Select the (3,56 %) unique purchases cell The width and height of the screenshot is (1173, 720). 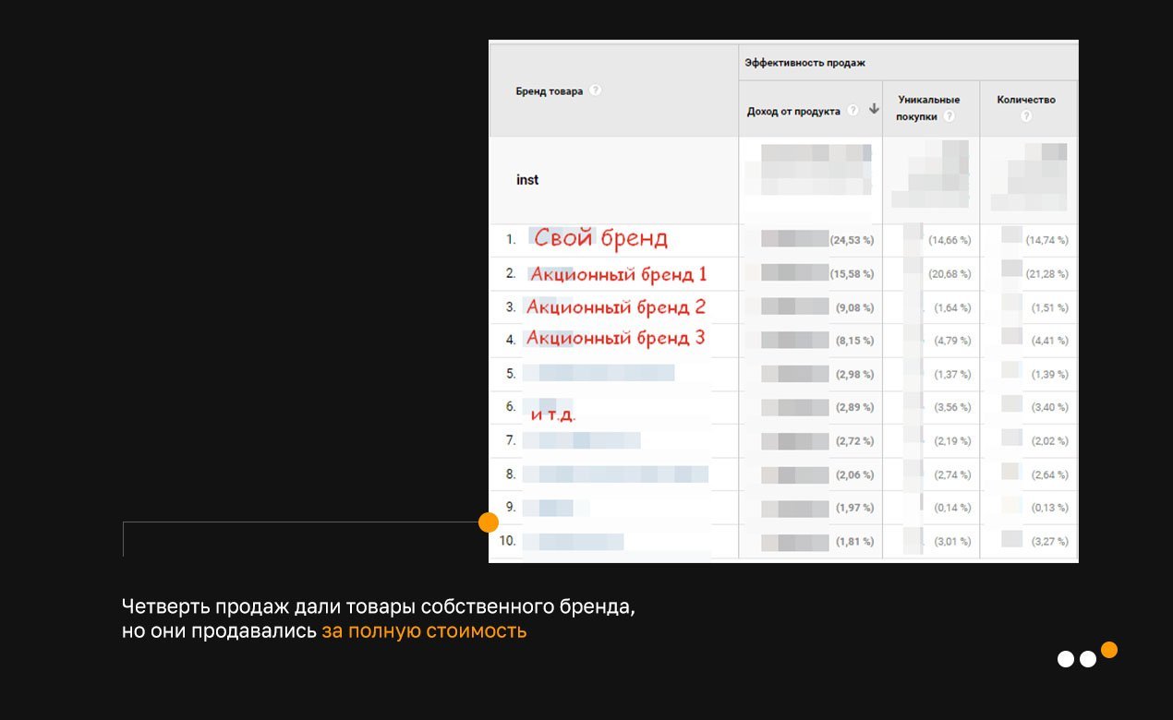point(952,407)
